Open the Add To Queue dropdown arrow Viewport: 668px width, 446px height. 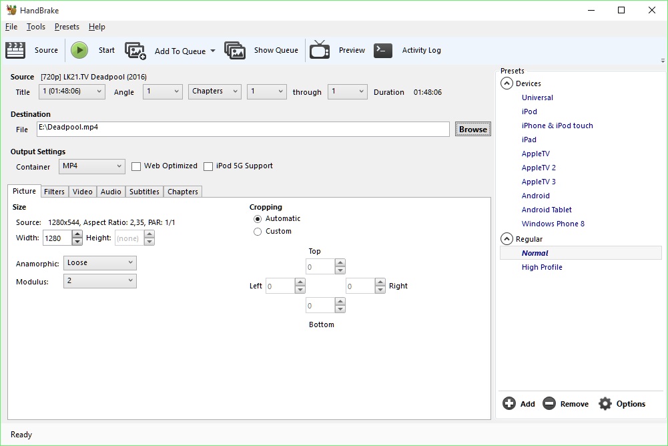[x=213, y=51]
